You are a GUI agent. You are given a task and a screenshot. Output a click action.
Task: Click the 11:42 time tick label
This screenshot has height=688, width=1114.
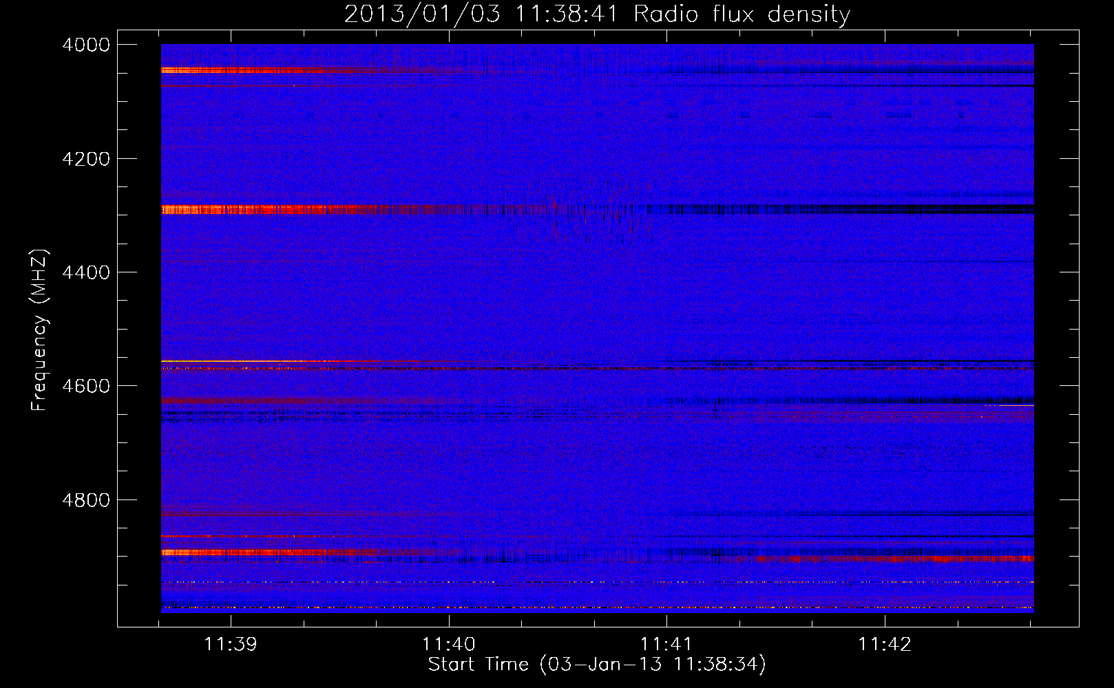point(885,644)
